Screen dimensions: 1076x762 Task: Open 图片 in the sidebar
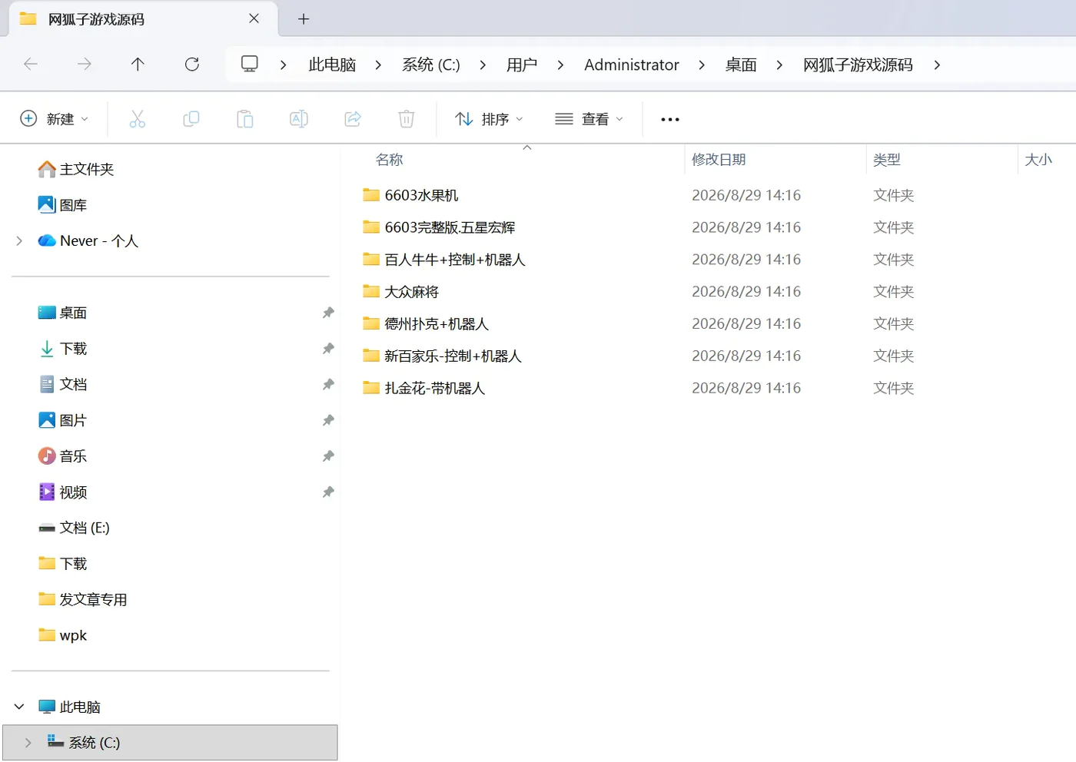[62, 420]
